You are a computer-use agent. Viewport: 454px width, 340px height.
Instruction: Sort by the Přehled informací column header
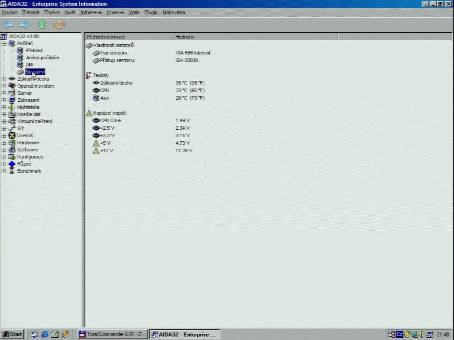coord(129,37)
